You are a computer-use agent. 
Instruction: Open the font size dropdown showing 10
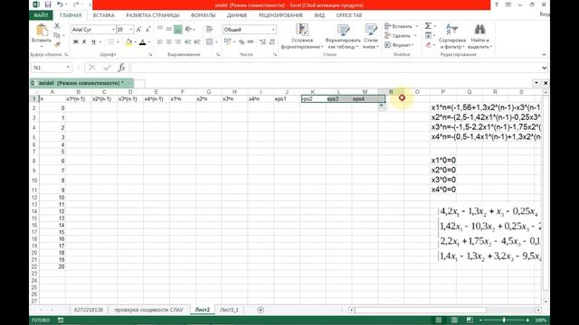(x=131, y=30)
